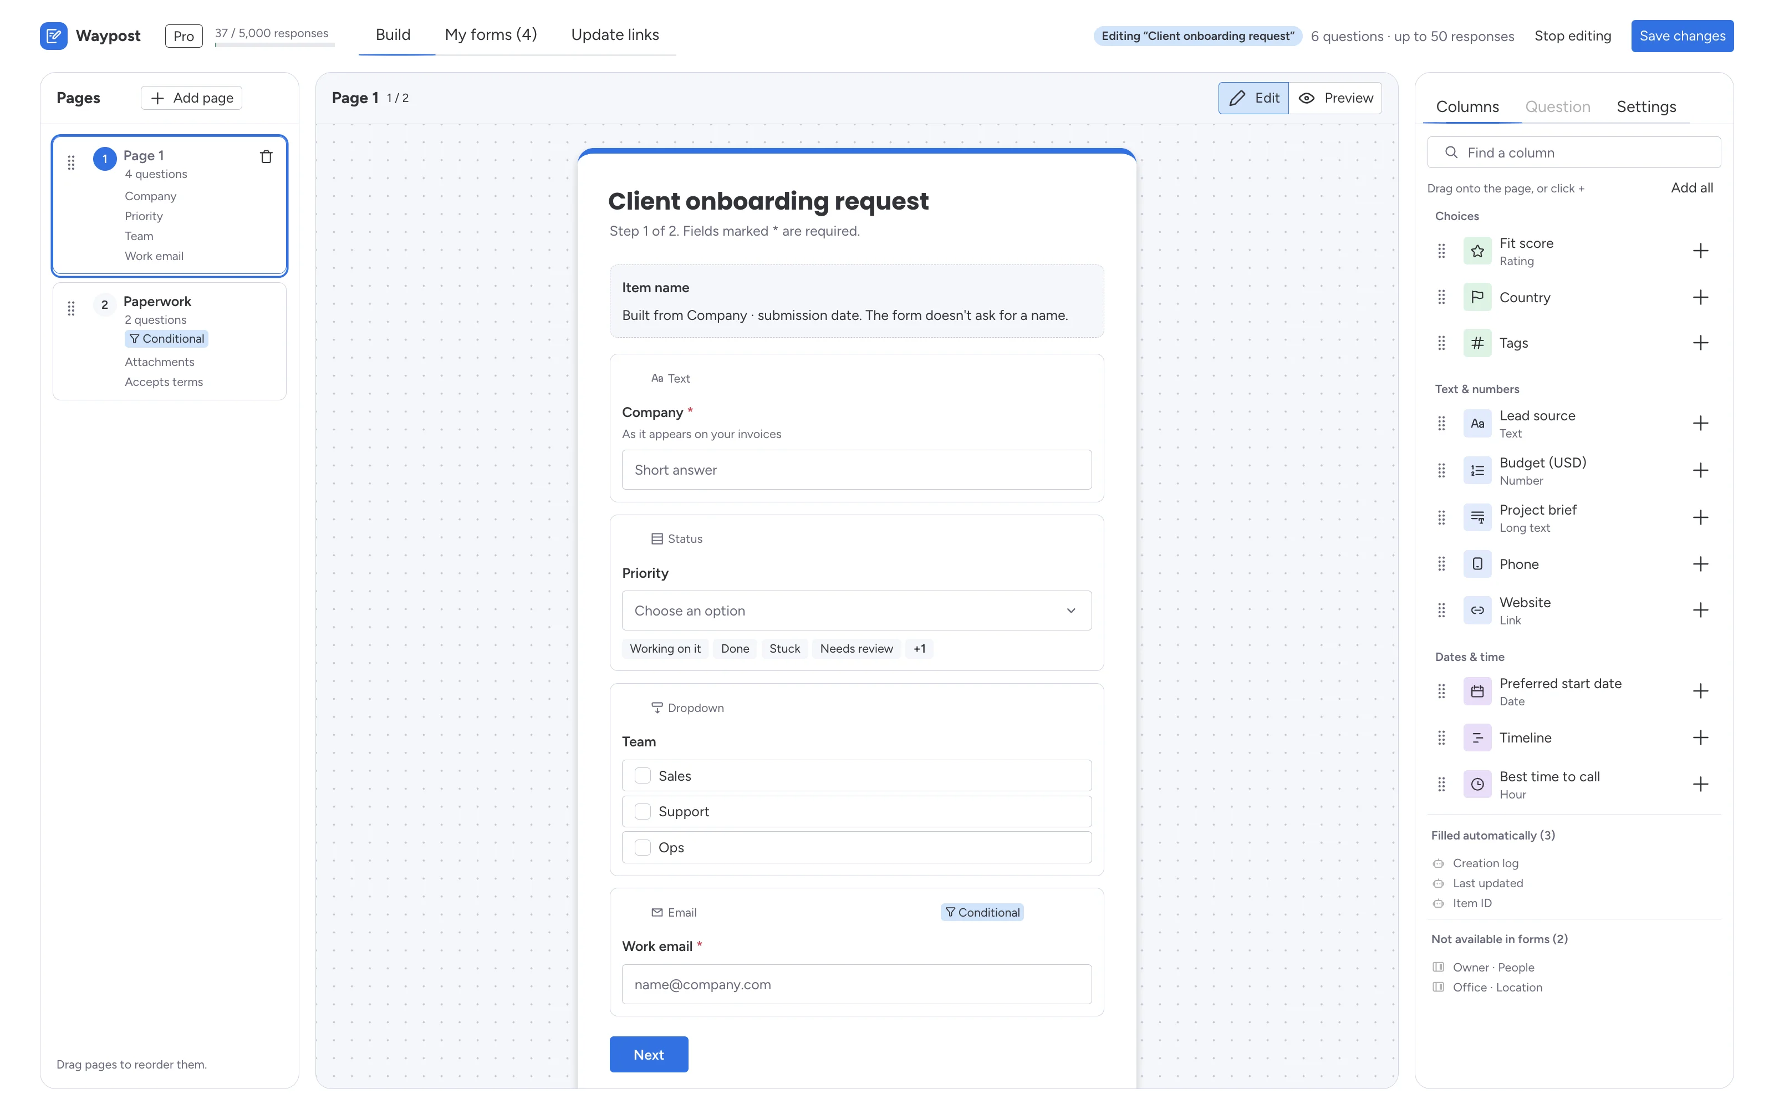This screenshot has height=1109, width=1774.
Task: Switch to Preview mode
Action: 1335,98
